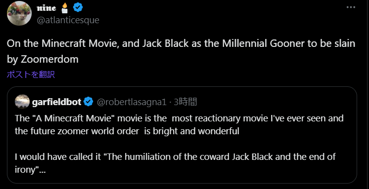Click "by Zoomerdom" line of main post
This screenshot has width=369, height=189.
pyautogui.click(x=43, y=59)
